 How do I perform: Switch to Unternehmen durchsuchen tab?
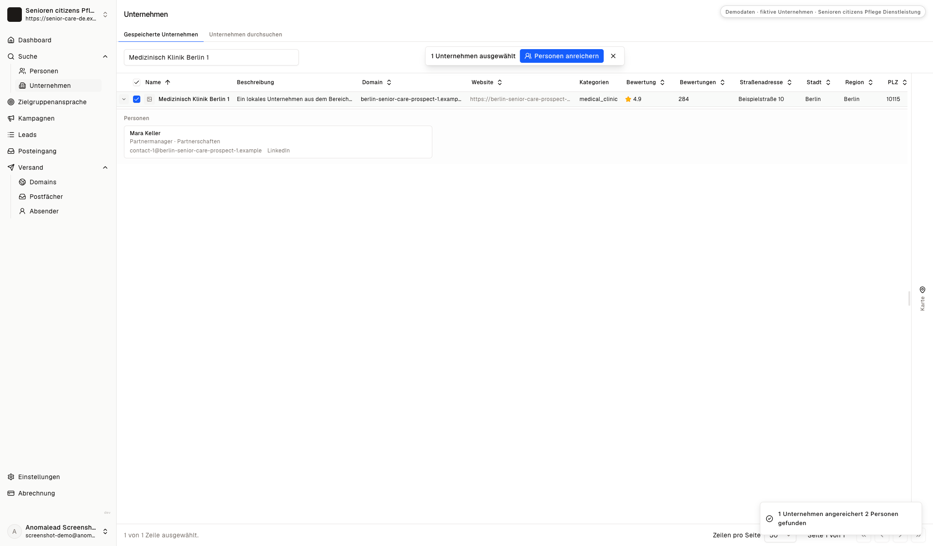[x=246, y=35]
